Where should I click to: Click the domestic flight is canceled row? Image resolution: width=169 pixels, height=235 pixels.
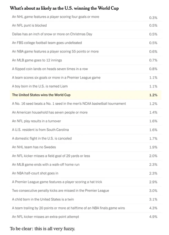tap(86, 139)
